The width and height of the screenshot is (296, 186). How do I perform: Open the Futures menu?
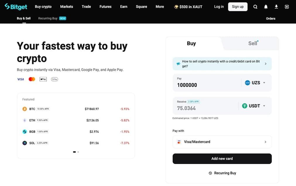(x=105, y=7)
